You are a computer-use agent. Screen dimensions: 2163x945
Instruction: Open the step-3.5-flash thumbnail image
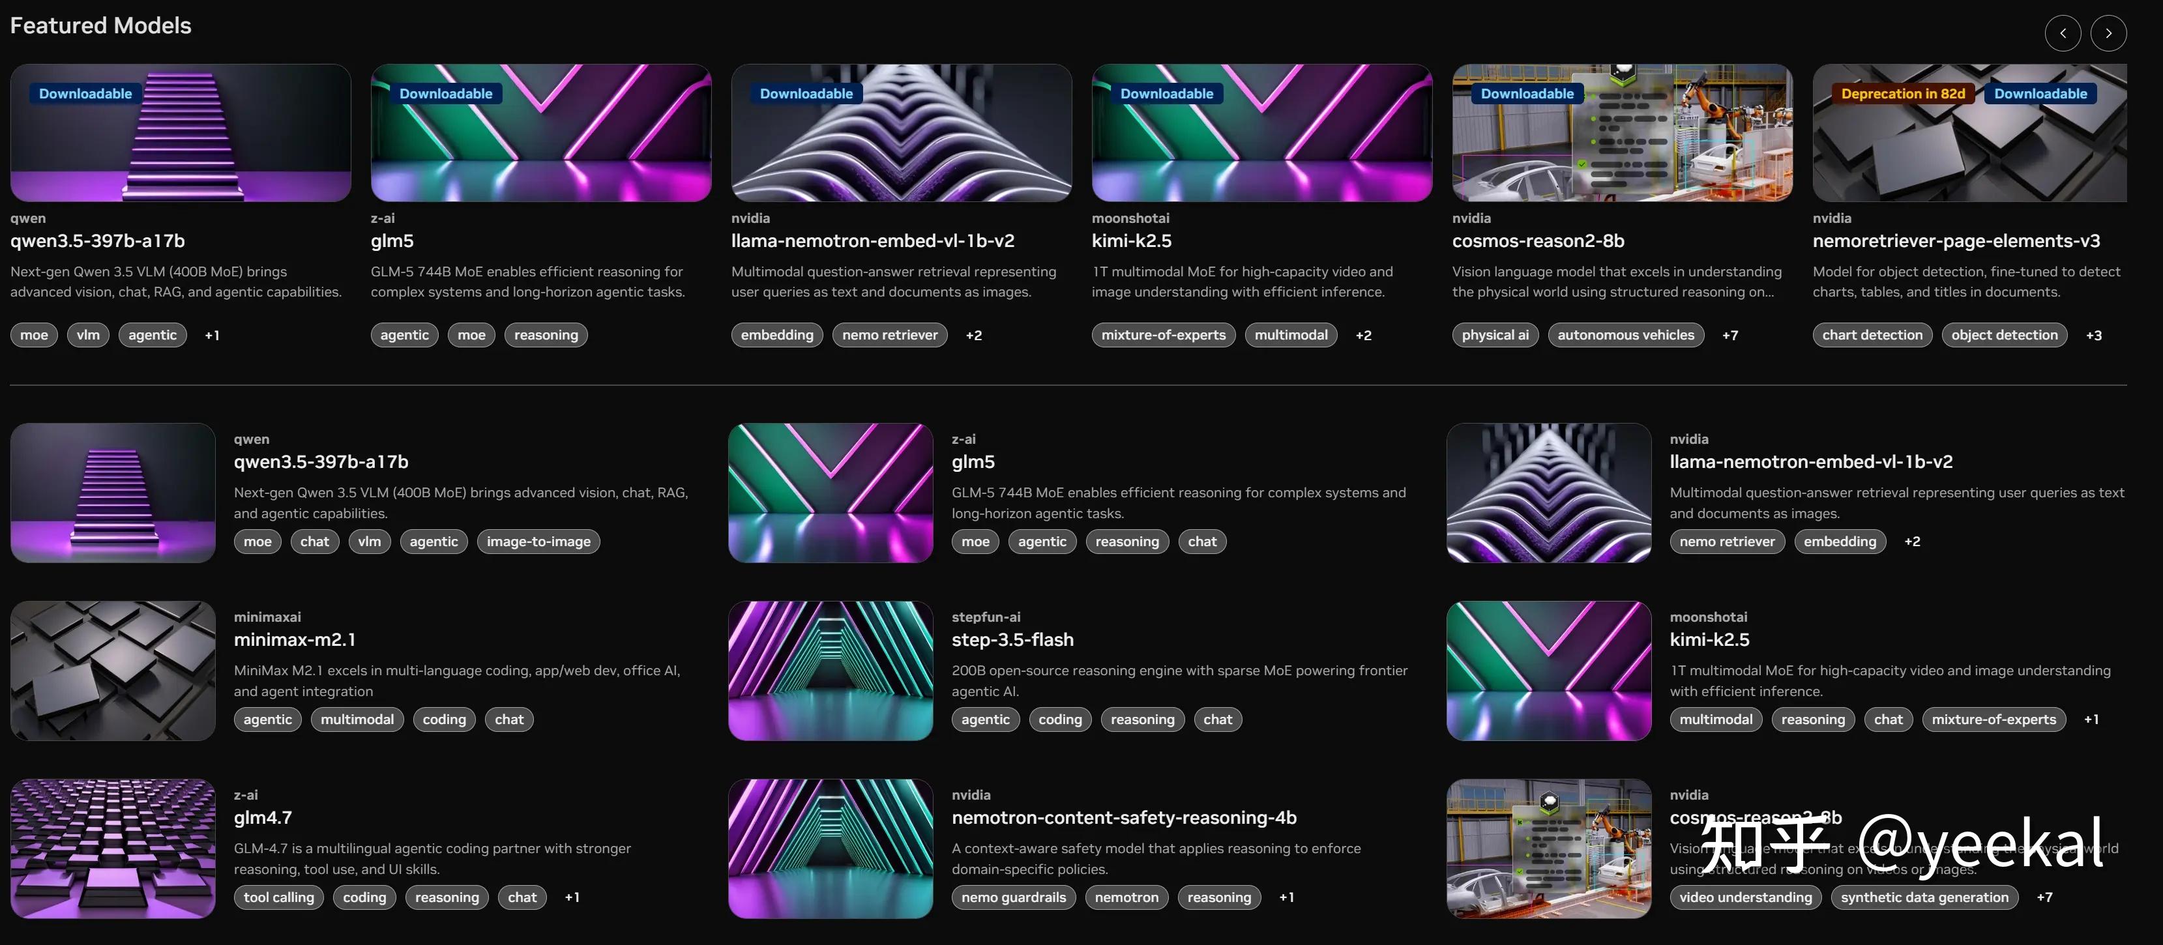(x=831, y=671)
